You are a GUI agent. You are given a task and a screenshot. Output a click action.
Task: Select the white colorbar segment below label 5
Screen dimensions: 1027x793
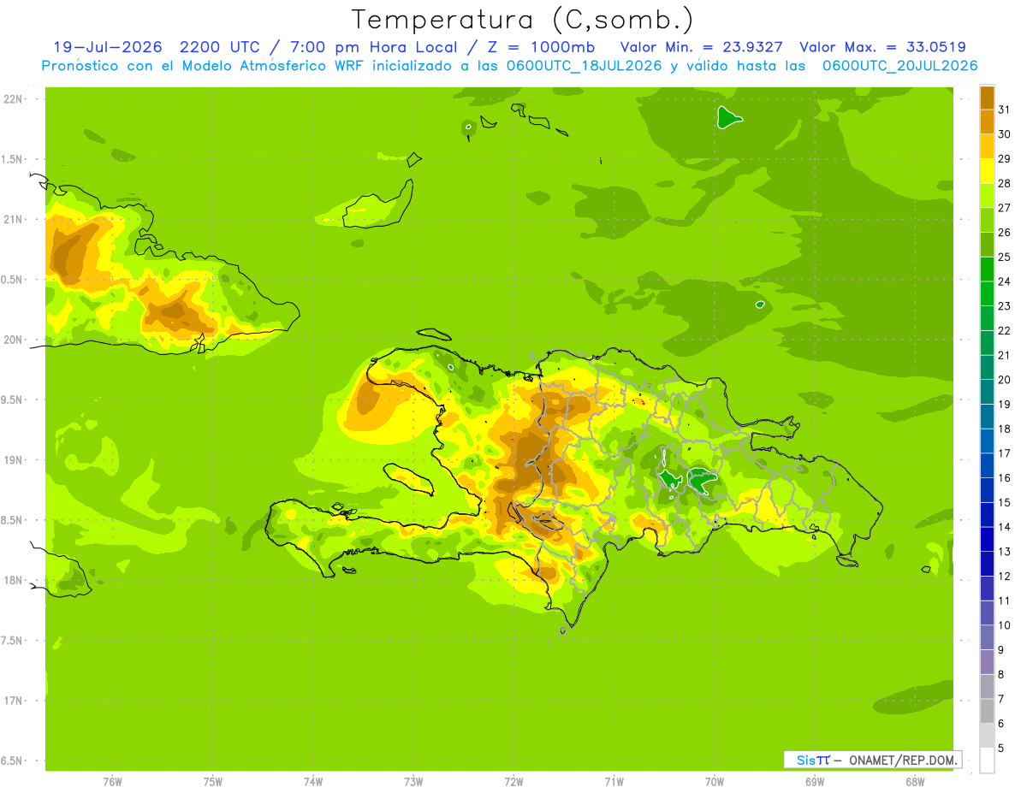point(987,760)
